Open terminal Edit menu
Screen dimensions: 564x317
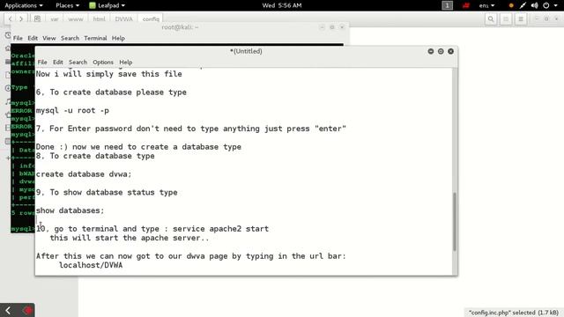click(33, 38)
